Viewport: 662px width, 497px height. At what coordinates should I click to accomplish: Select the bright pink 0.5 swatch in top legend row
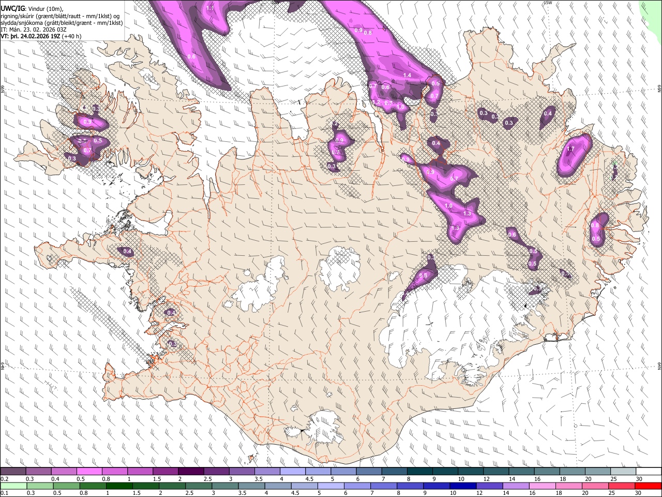pyautogui.click(x=89, y=472)
